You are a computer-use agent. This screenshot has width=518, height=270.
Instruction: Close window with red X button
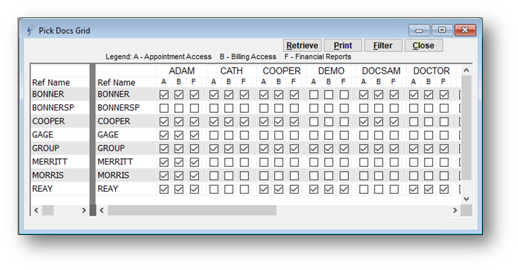coord(465,30)
